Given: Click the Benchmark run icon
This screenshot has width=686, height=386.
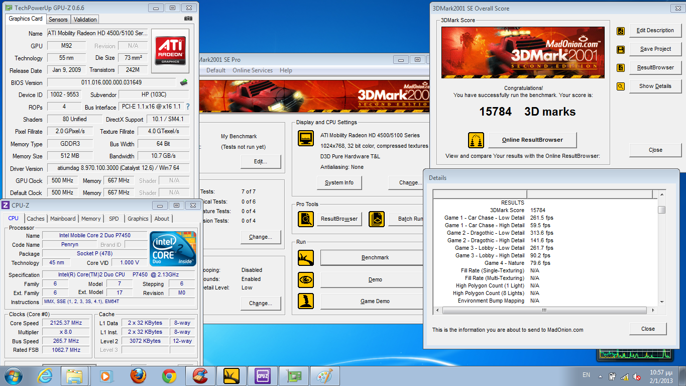Looking at the screenshot, I should (306, 258).
